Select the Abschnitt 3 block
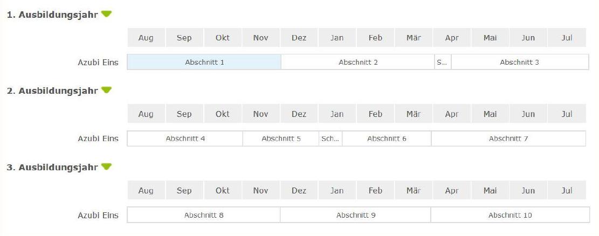Image resolution: width=599 pixels, height=236 pixels. (x=519, y=62)
